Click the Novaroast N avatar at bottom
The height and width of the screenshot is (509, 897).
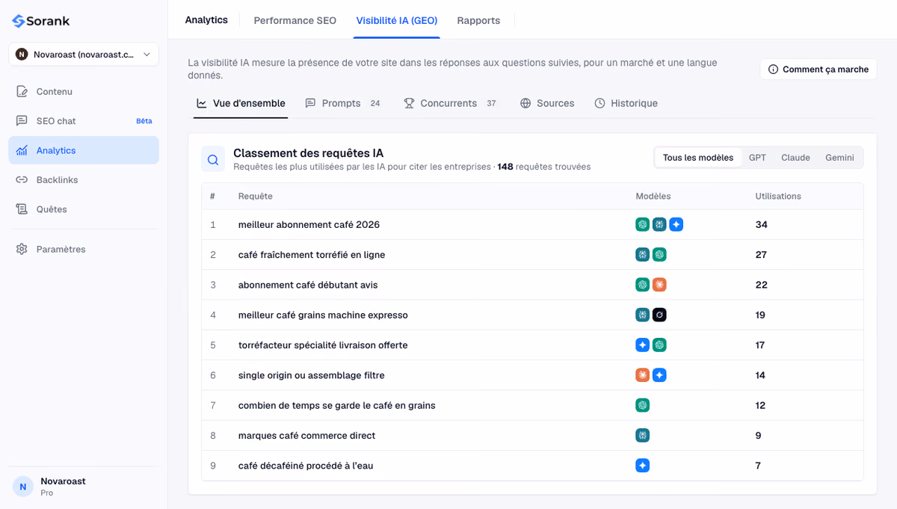tap(23, 487)
